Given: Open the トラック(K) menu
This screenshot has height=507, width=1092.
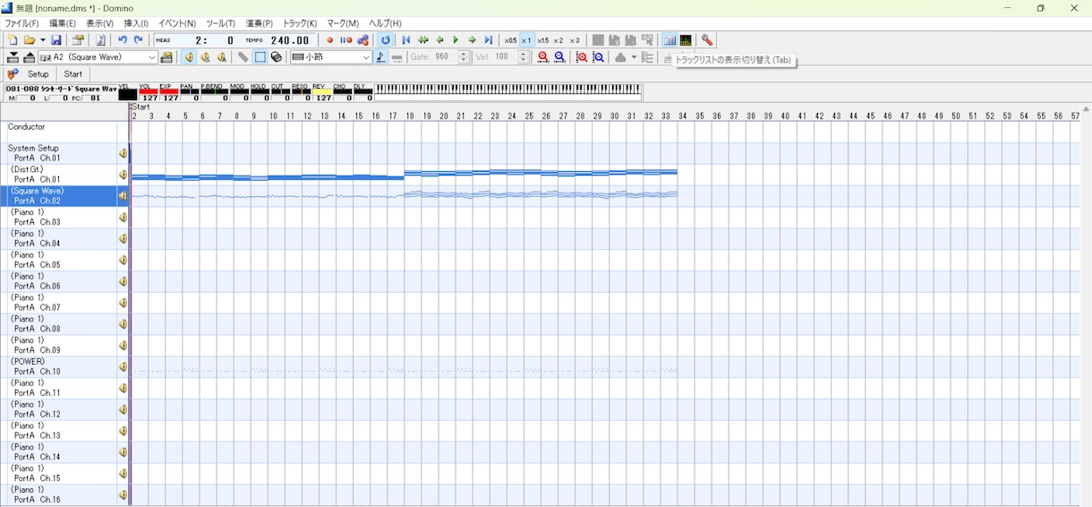Looking at the screenshot, I should point(300,23).
